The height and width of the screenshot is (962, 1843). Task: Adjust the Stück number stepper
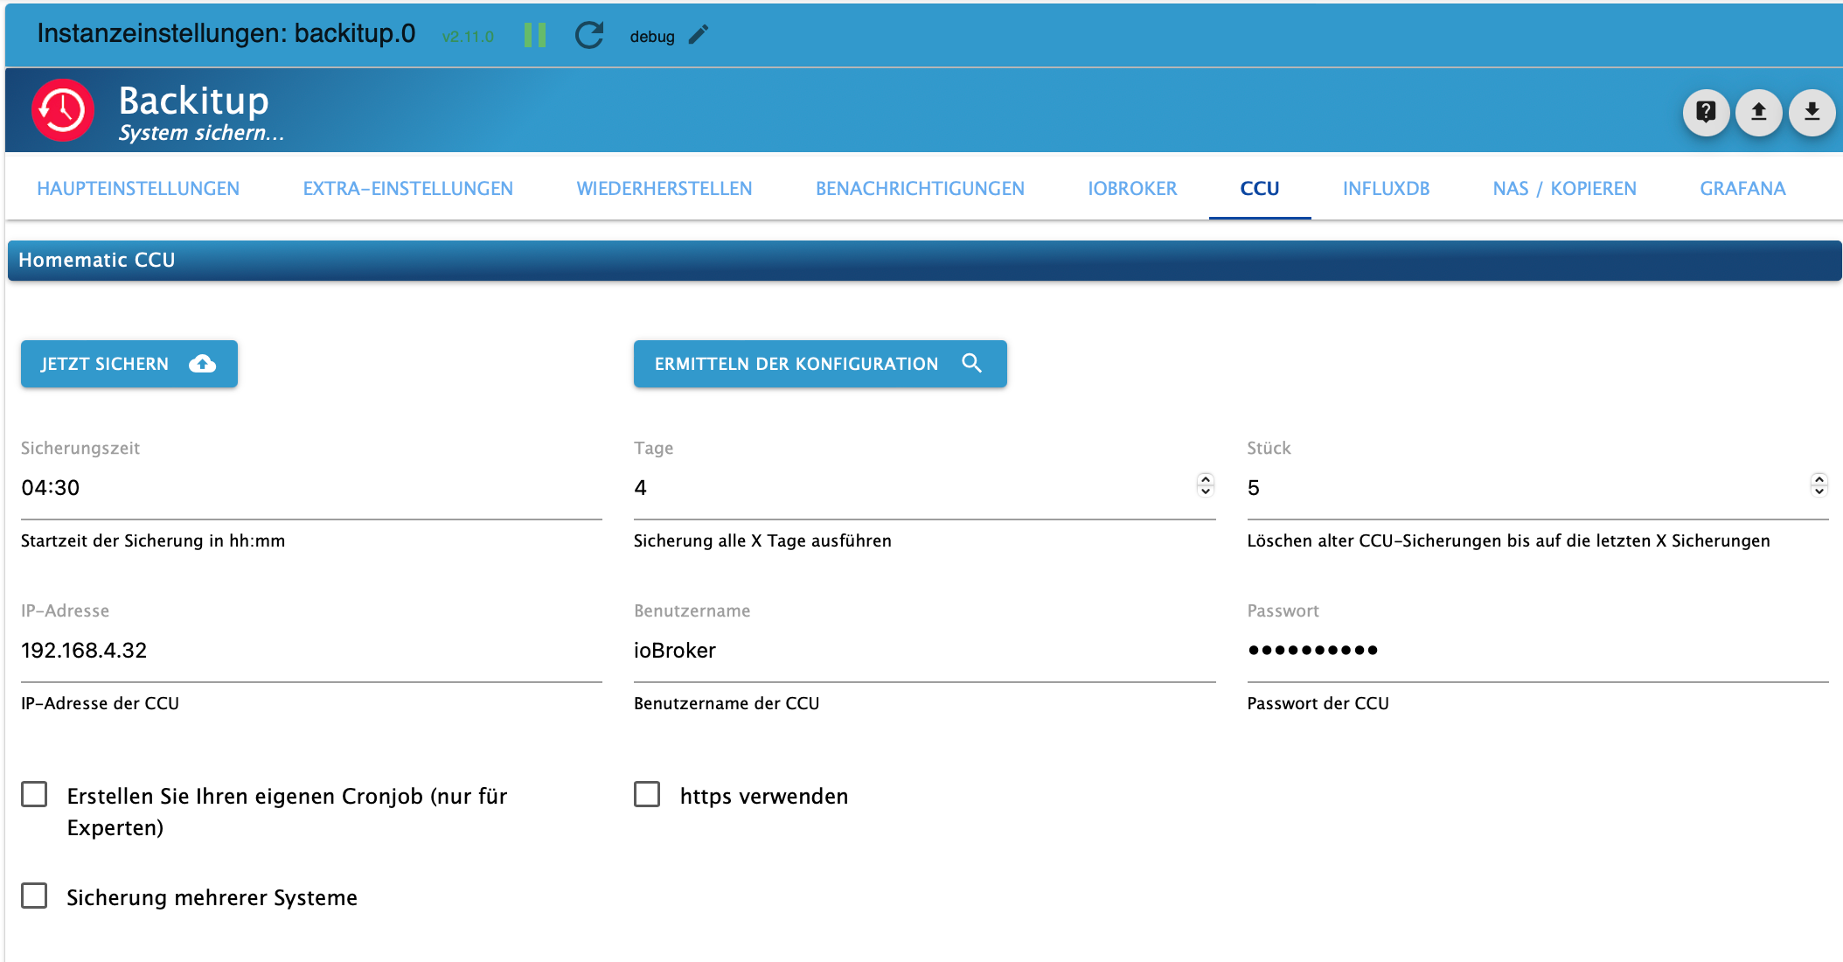point(1819,484)
